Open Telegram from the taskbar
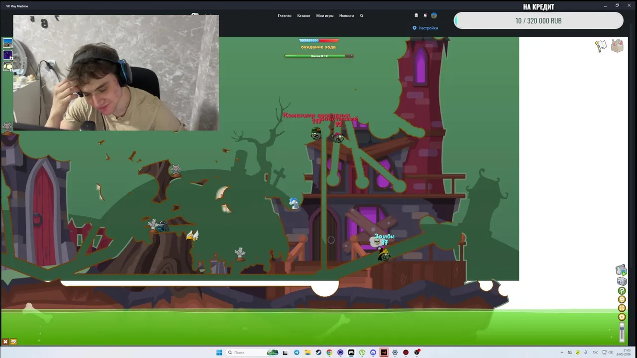Image resolution: width=637 pixels, height=358 pixels. click(297, 353)
